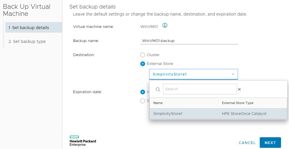Select SimplivityStore1 row in the list
Screen dimensions: 289x149
point(218,114)
